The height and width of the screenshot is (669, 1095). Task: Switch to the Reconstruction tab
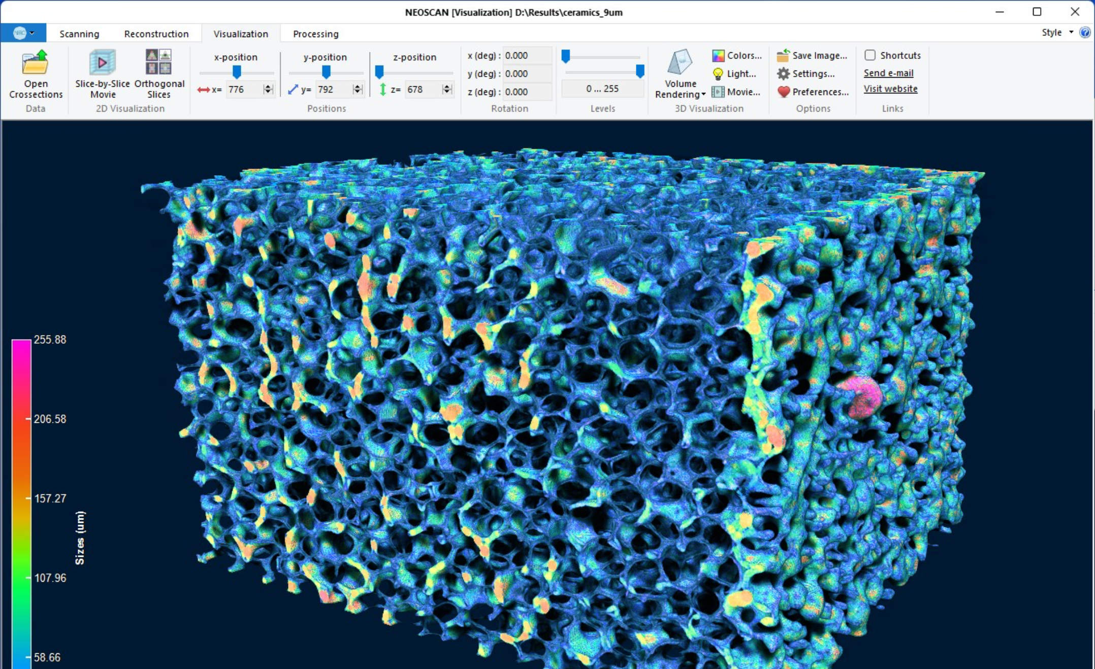156,34
